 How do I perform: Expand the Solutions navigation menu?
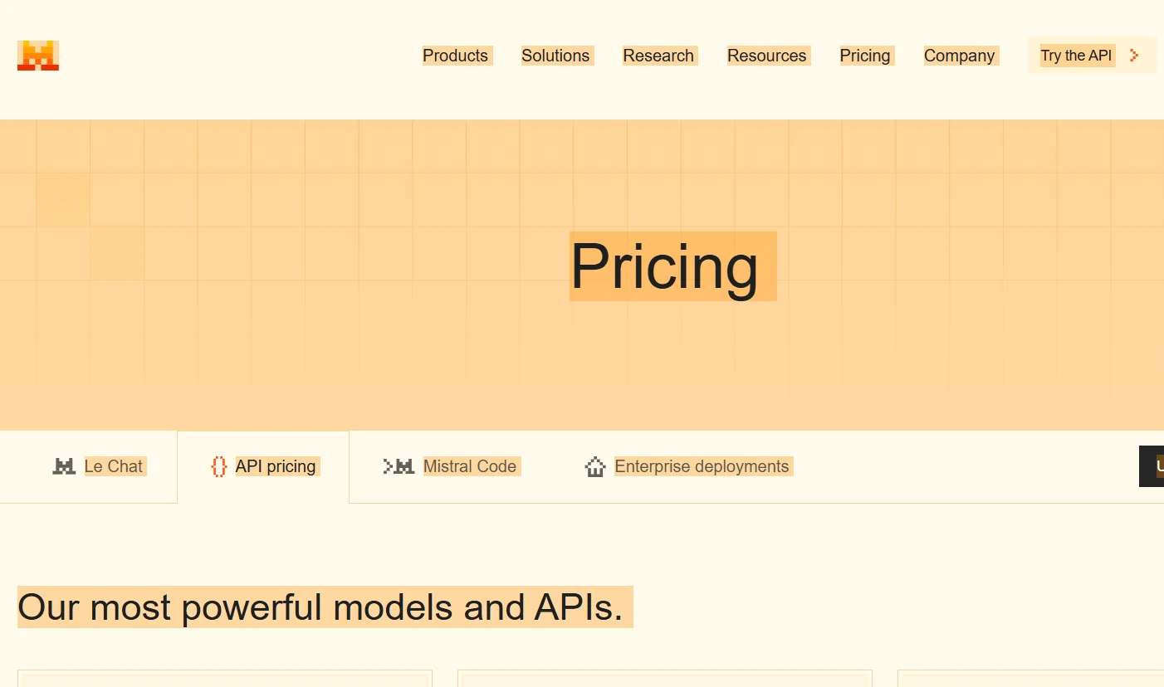[555, 56]
